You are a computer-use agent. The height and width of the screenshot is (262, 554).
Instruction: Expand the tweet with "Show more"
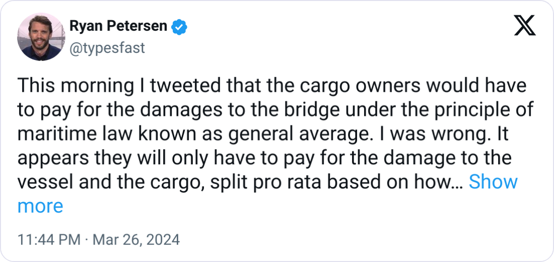[493, 182]
